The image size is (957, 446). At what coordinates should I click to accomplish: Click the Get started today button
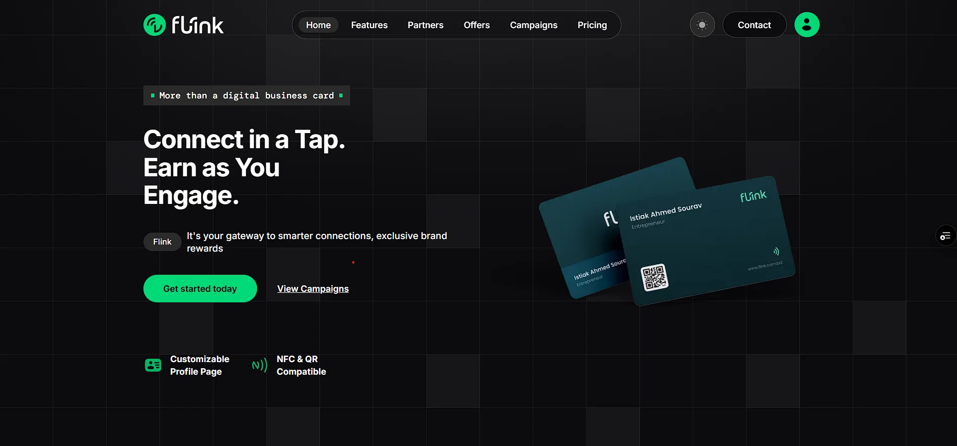(x=200, y=288)
